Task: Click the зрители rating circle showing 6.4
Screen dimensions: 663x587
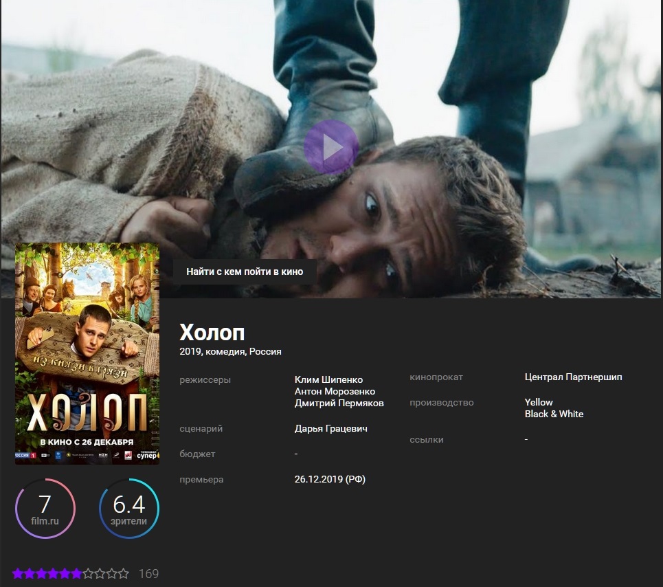Action: (x=129, y=509)
